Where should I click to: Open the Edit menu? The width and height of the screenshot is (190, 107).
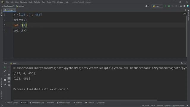pyautogui.click(x=12, y=2)
